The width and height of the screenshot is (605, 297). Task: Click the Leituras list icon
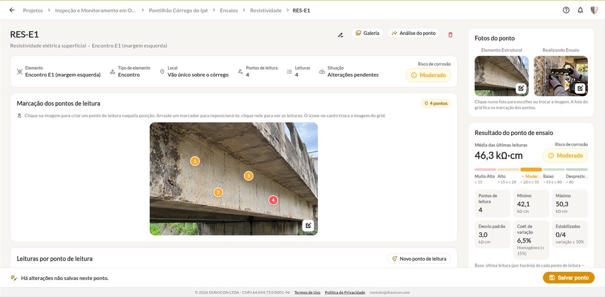coord(289,72)
